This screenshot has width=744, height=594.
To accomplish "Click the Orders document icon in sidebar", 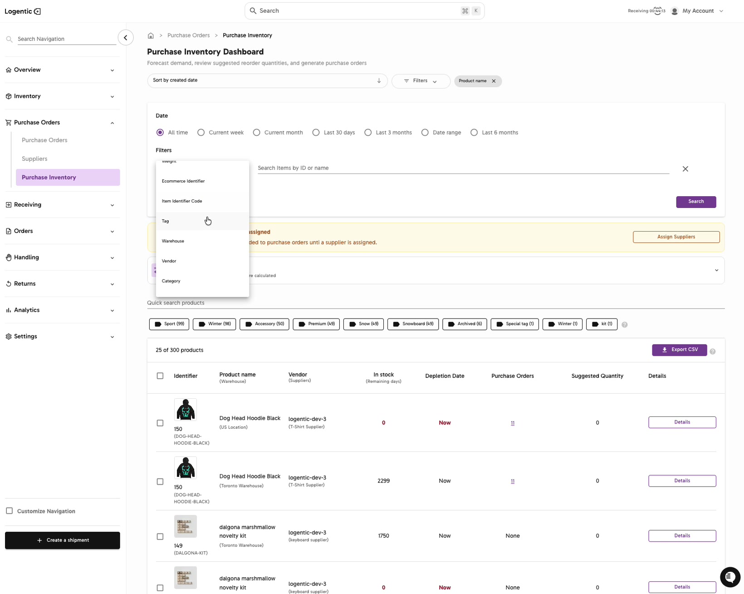I will [9, 231].
